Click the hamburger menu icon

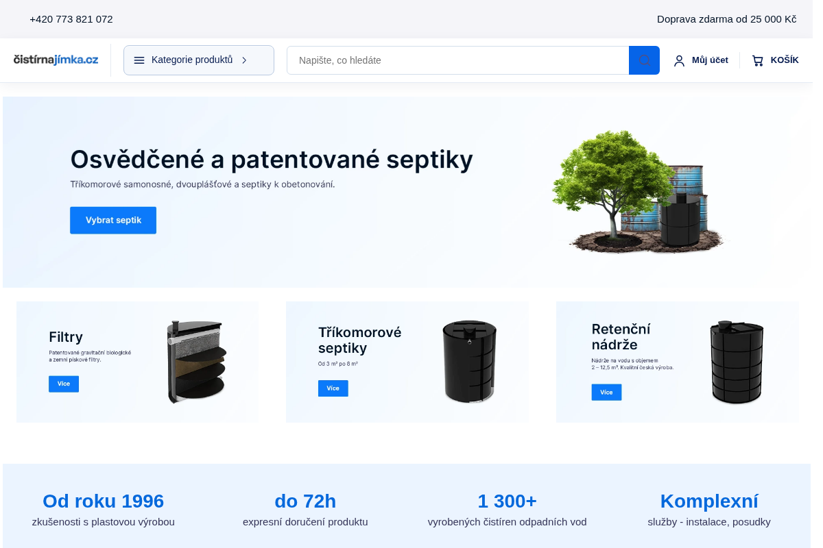coord(139,60)
